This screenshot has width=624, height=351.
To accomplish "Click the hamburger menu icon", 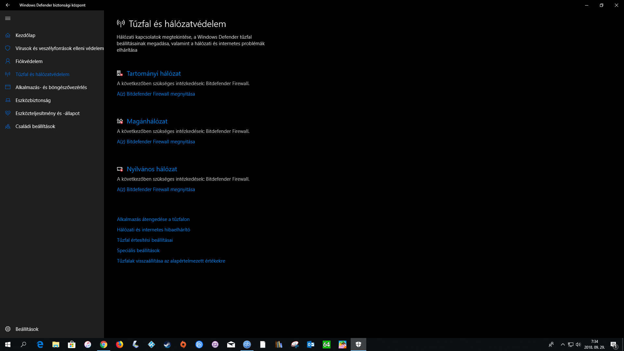I will 8,19.
